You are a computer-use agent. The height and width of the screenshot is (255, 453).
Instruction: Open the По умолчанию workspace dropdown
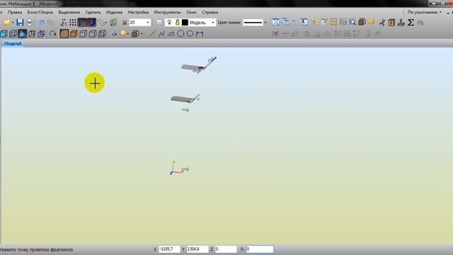click(424, 12)
